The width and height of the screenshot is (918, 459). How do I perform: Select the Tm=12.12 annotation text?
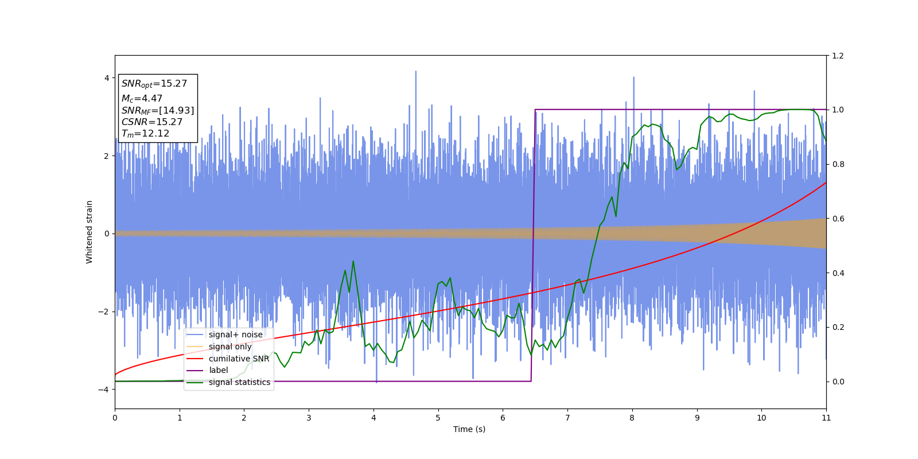[145, 134]
